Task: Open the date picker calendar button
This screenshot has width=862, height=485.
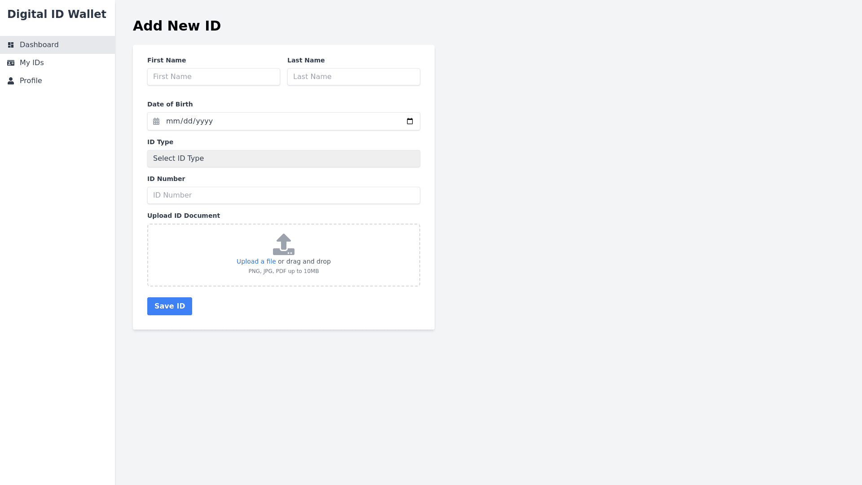Action: (409, 121)
